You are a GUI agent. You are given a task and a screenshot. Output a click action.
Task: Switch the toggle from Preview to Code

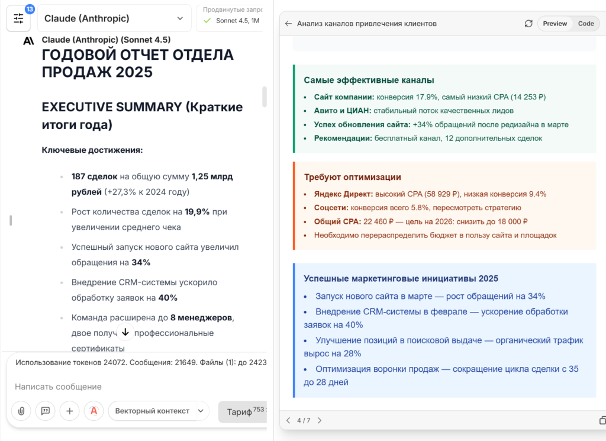[585, 24]
